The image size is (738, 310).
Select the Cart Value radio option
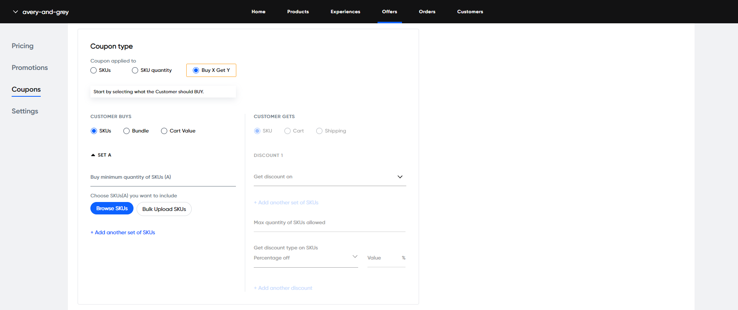pyautogui.click(x=164, y=131)
